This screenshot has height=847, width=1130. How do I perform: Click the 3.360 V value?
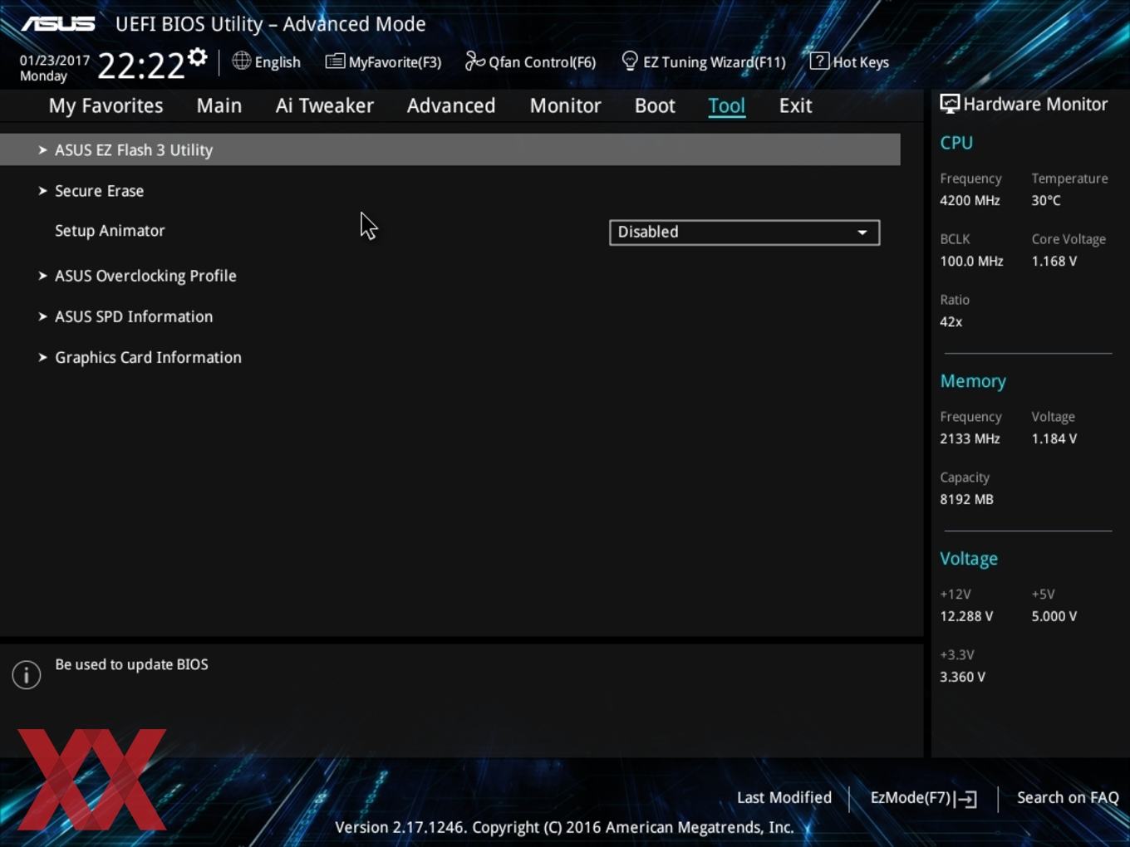pos(962,677)
